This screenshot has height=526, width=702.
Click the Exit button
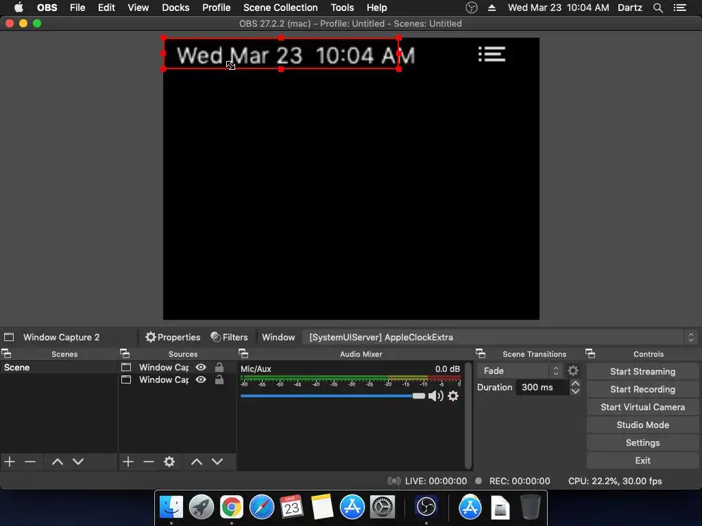coord(642,461)
